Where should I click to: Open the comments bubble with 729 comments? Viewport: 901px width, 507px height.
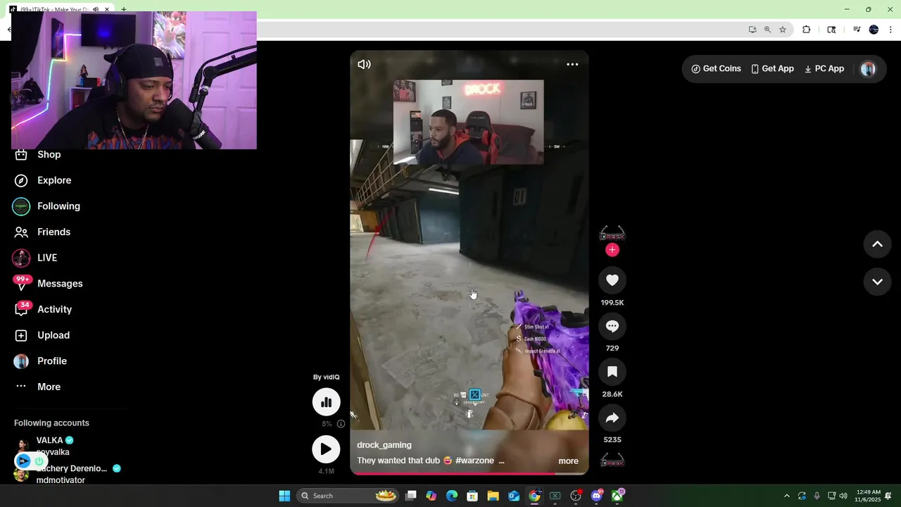(612, 326)
